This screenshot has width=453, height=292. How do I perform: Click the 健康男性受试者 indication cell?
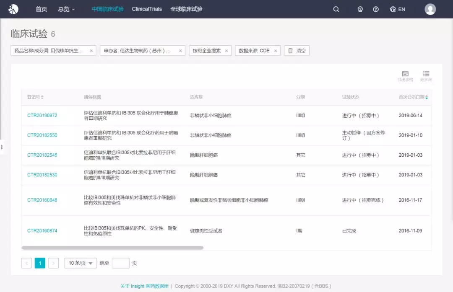click(206, 231)
